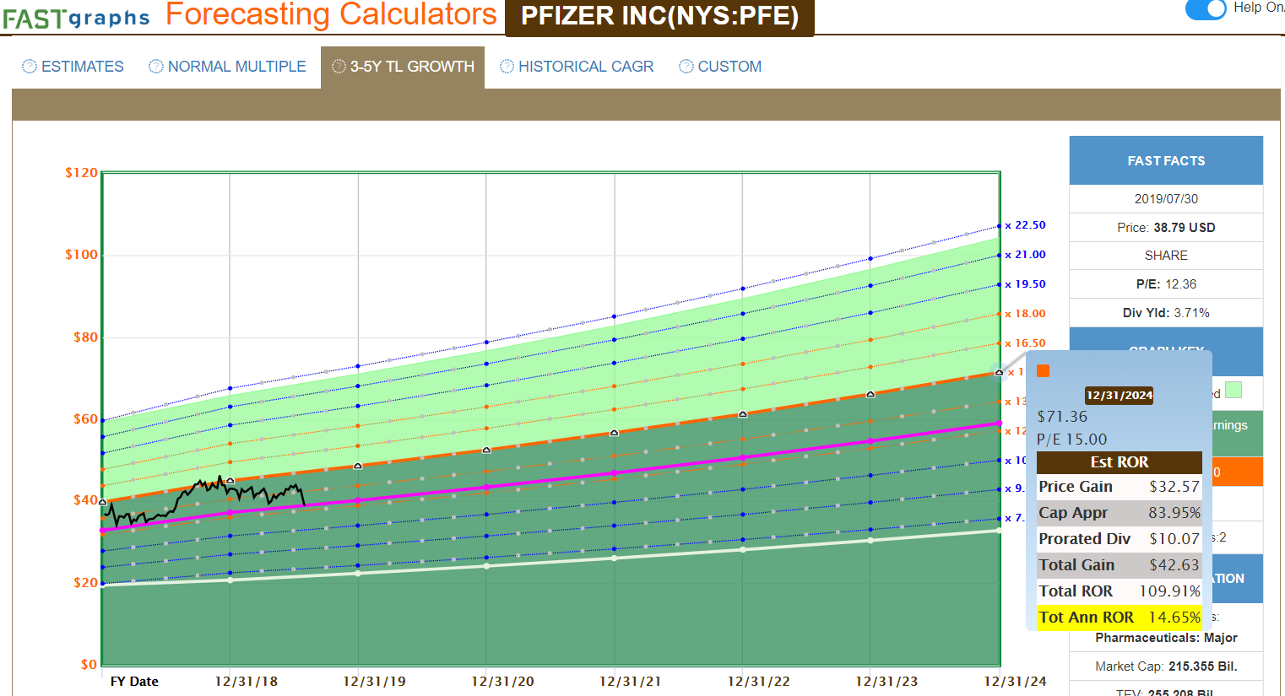Click the 12/31/23 triangle marker on orange line
Image resolution: width=1285 pixels, height=696 pixels.
tap(870, 394)
